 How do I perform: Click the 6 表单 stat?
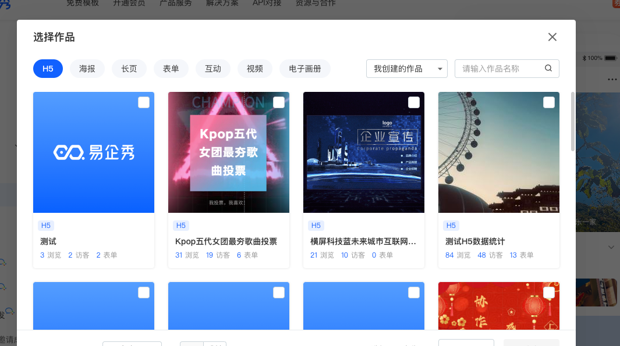click(247, 255)
